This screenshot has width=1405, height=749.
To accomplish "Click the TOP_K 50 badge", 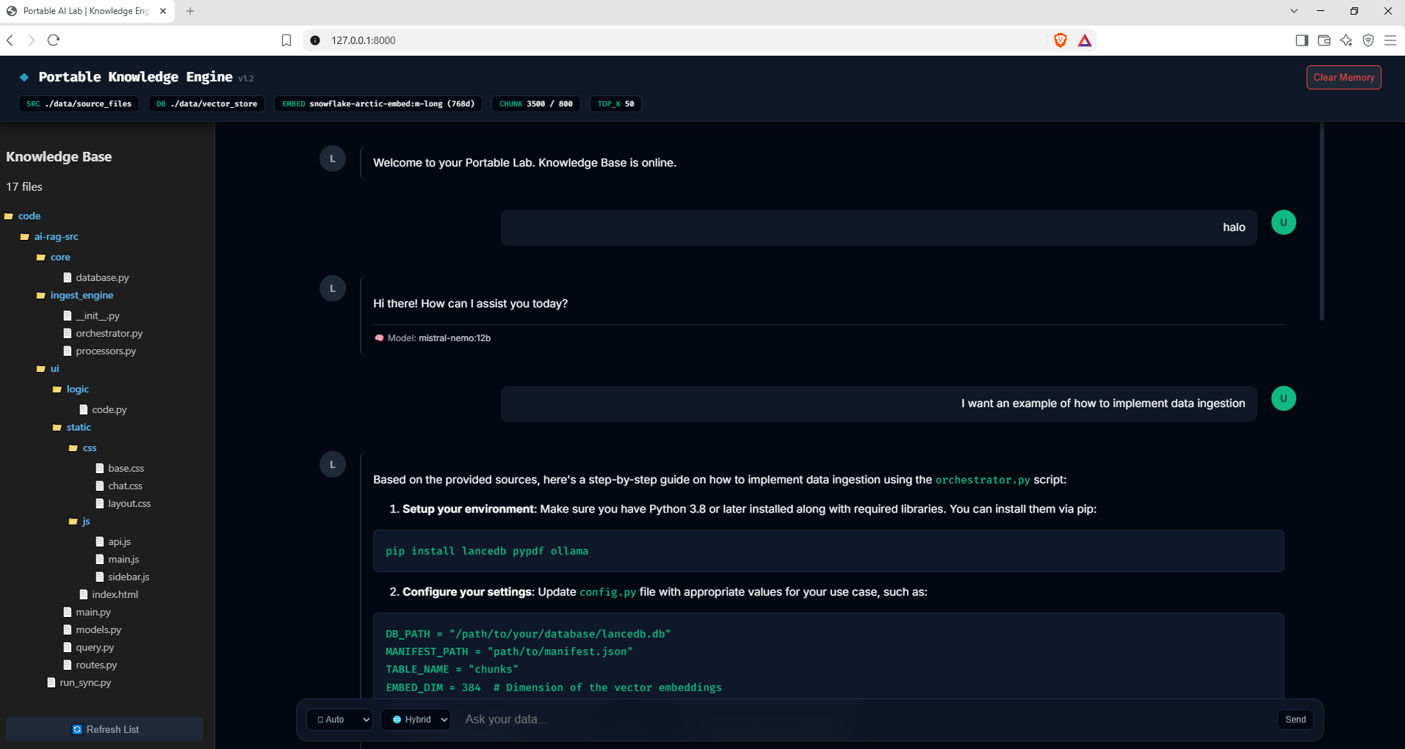I will (615, 103).
